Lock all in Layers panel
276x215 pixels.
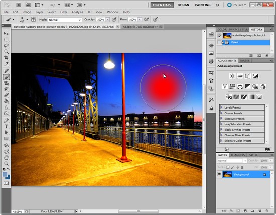tap(242, 167)
